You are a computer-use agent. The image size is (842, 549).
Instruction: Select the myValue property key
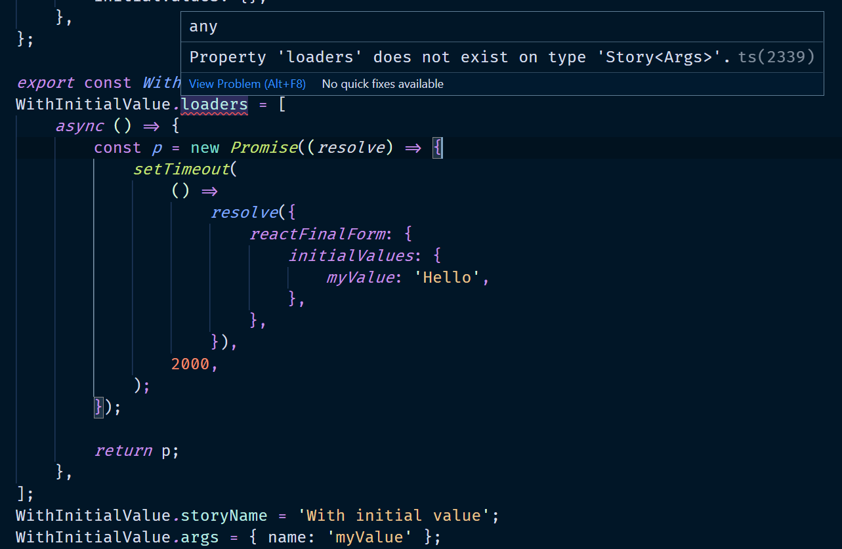pos(360,277)
